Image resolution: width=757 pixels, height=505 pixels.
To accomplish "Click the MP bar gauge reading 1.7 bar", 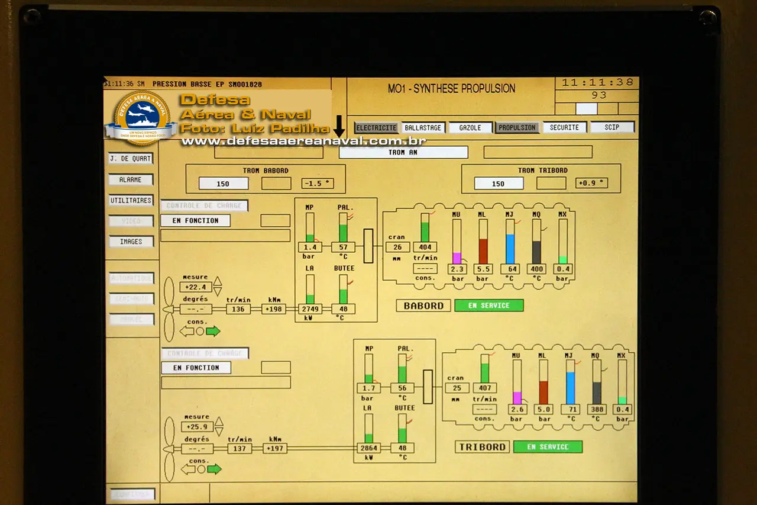I will 369,368.
